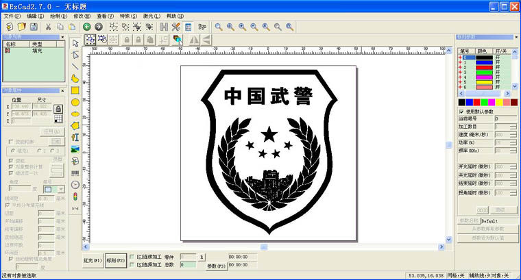Click the overlapping colored layers icon
This screenshot has height=280, width=521.
pos(178,40)
